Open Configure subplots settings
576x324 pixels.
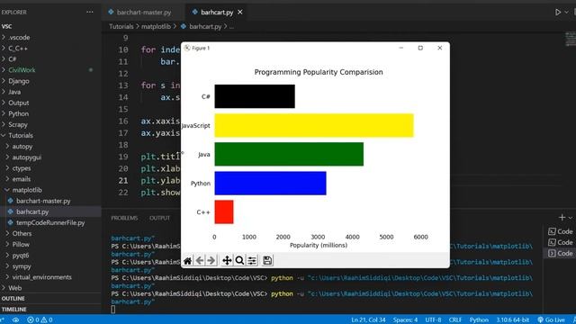(252, 260)
